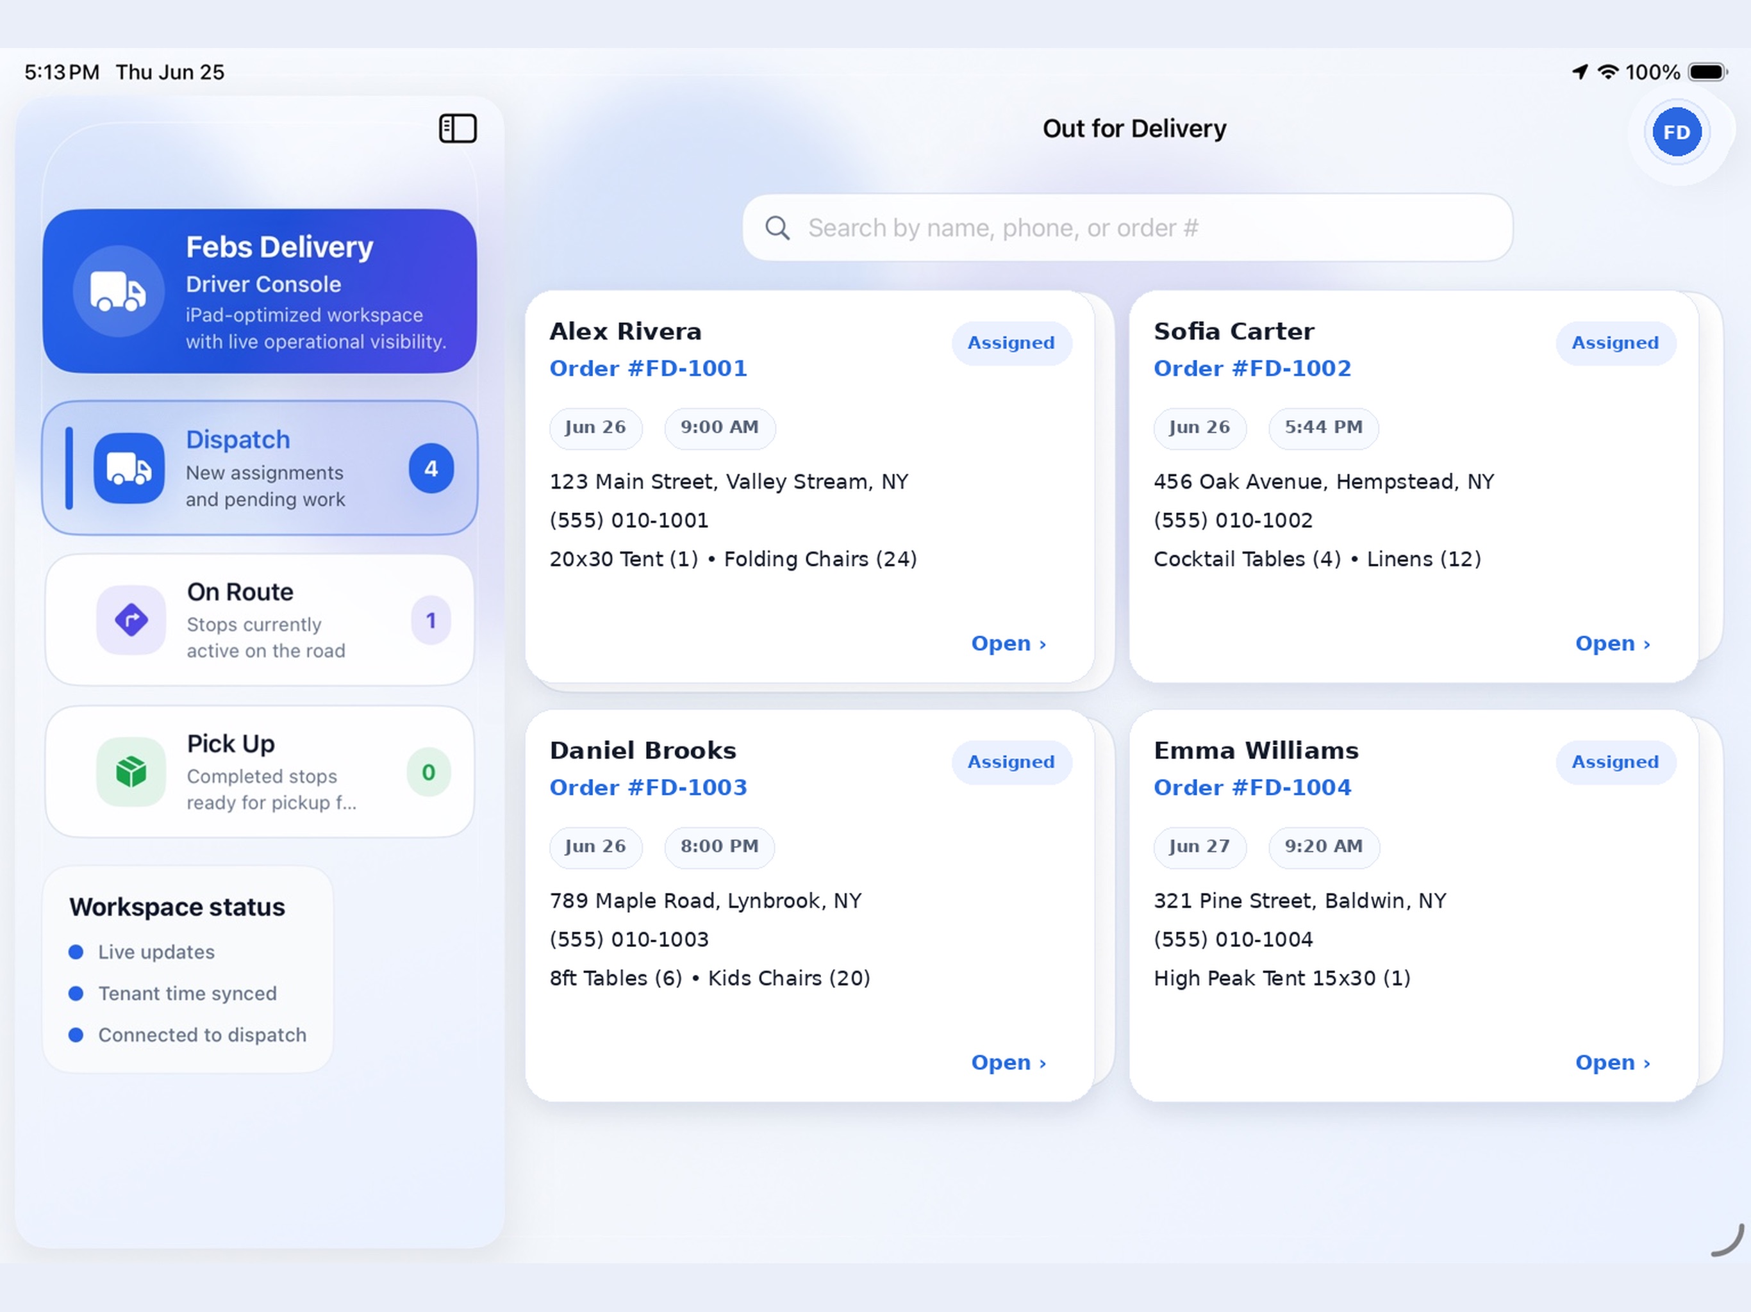Screen dimensions: 1751x1312
Task: Click the Pick Up count badge 0
Action: point(428,771)
